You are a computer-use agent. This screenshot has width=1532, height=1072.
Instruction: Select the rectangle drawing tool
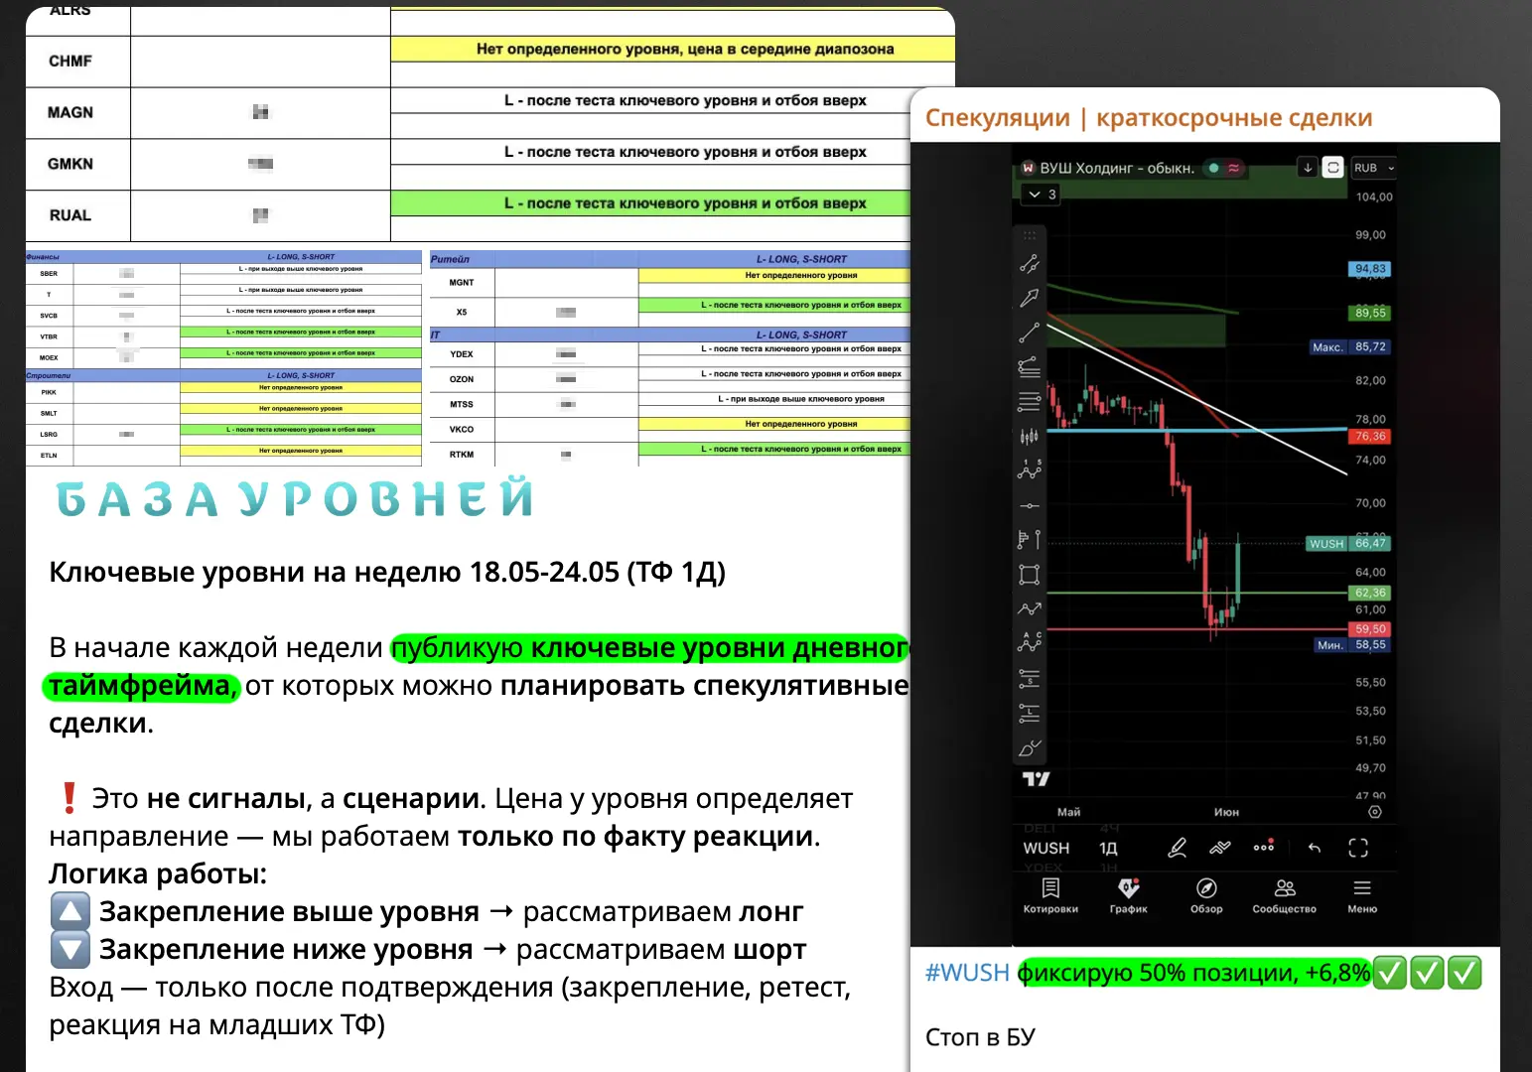coord(1030,575)
